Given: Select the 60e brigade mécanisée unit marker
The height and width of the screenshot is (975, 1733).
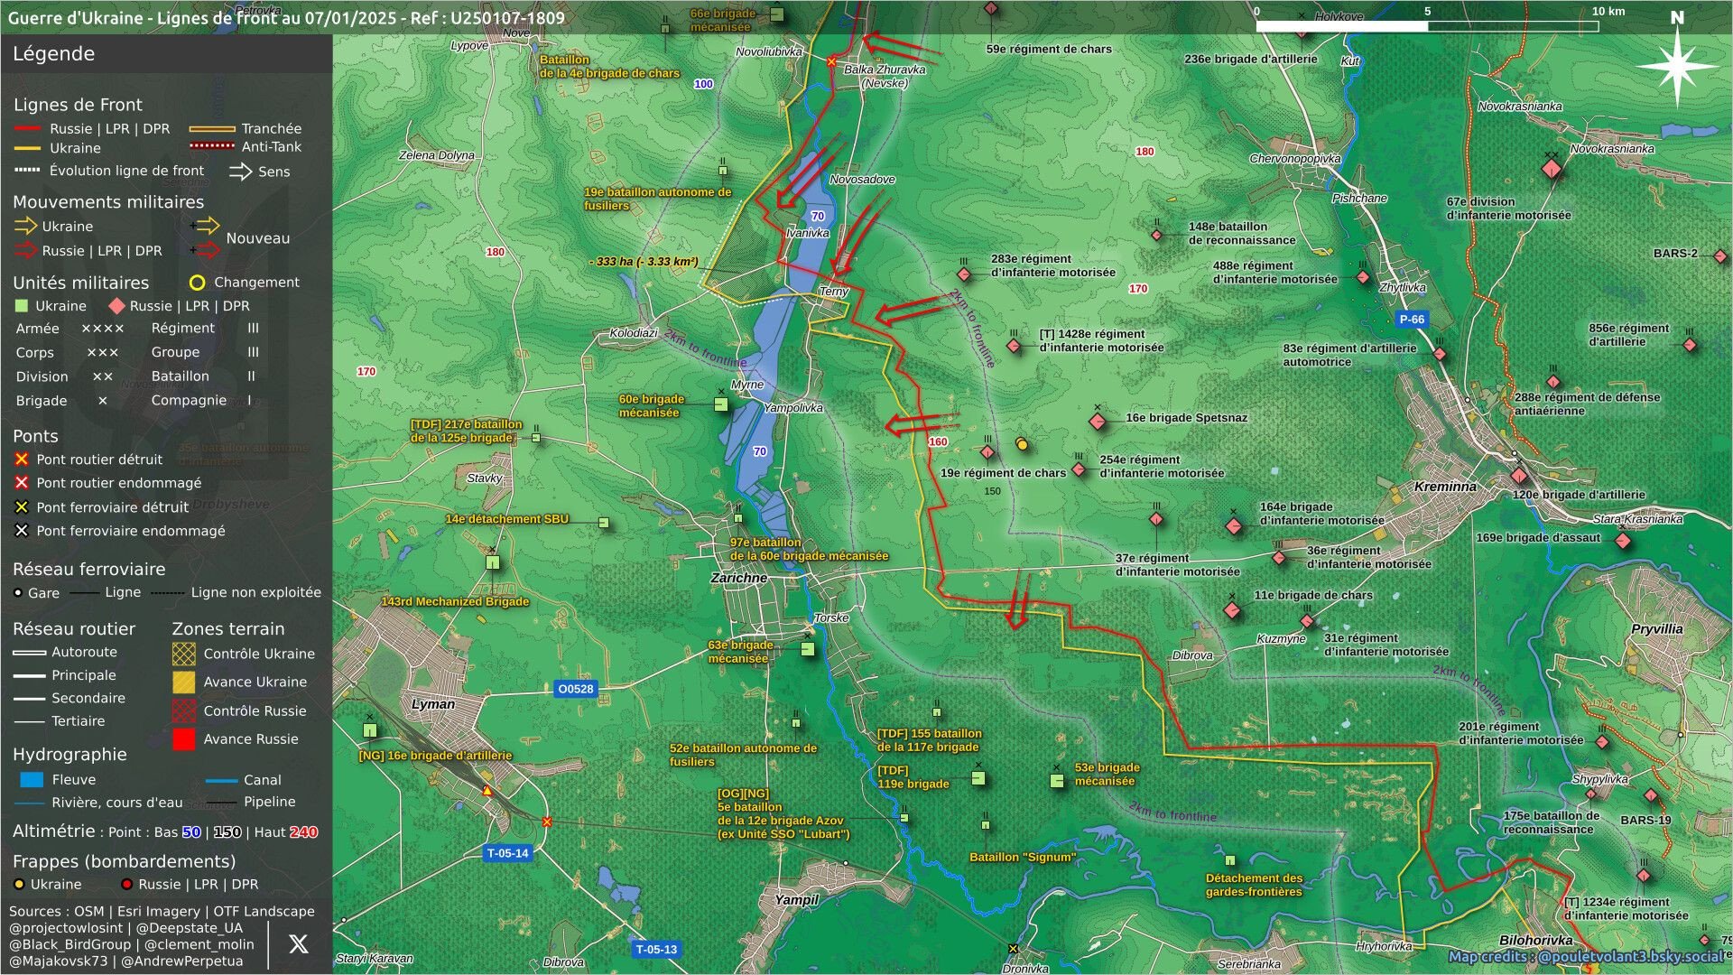Looking at the screenshot, I should 720,404.
